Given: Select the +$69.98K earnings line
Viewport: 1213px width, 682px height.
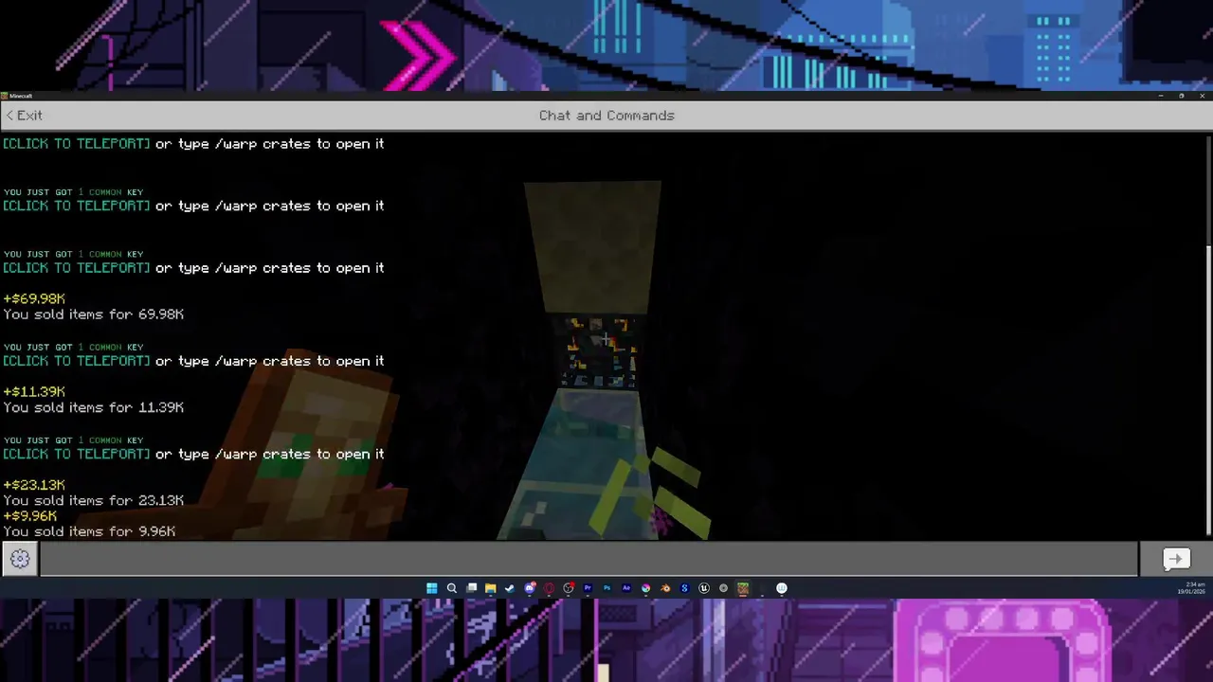Looking at the screenshot, I should (34, 298).
